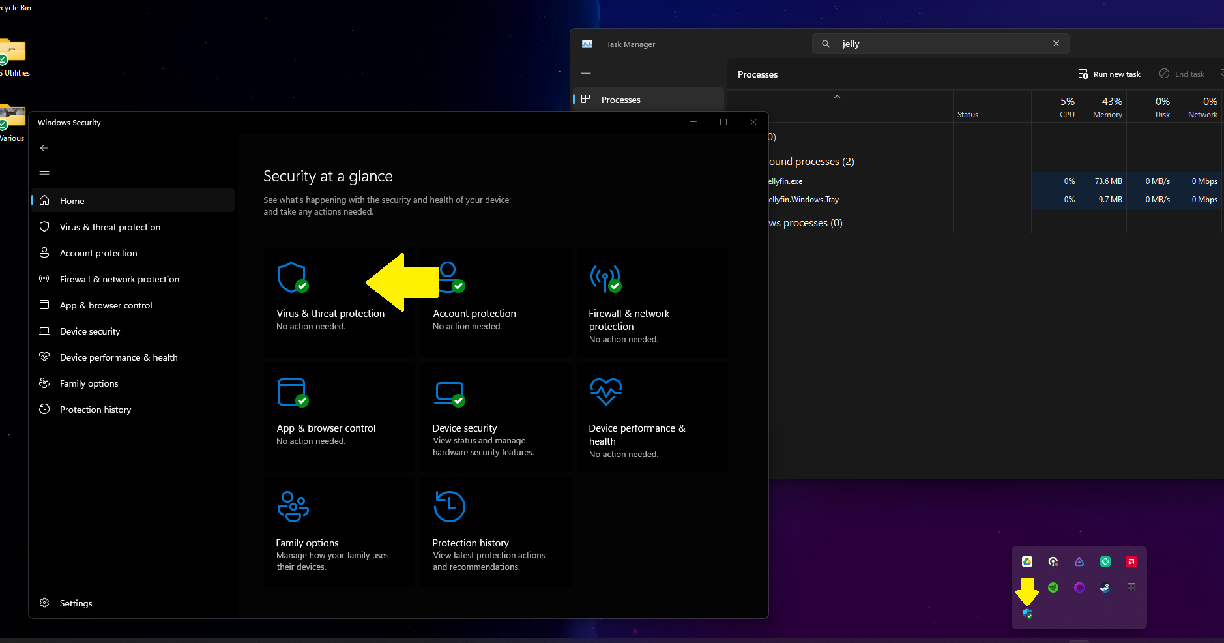Image resolution: width=1224 pixels, height=643 pixels.
Task: Open Settings in Windows Security
Action: coord(76,603)
